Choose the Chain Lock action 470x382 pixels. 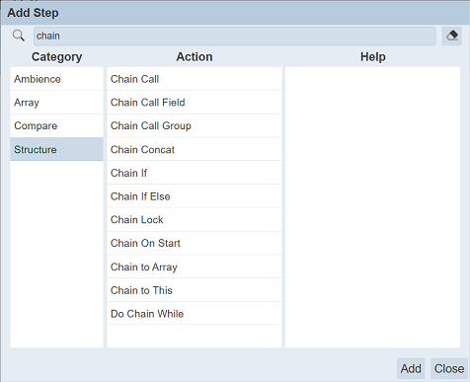click(195, 220)
